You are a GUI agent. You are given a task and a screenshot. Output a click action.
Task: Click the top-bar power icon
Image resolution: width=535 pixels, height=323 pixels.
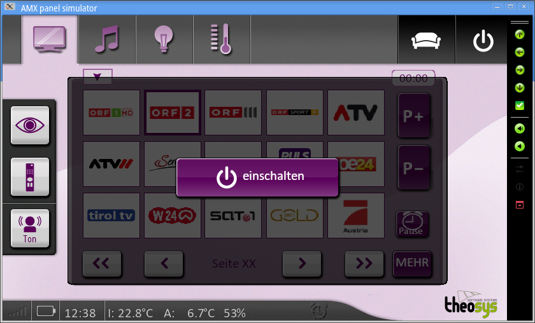483,41
